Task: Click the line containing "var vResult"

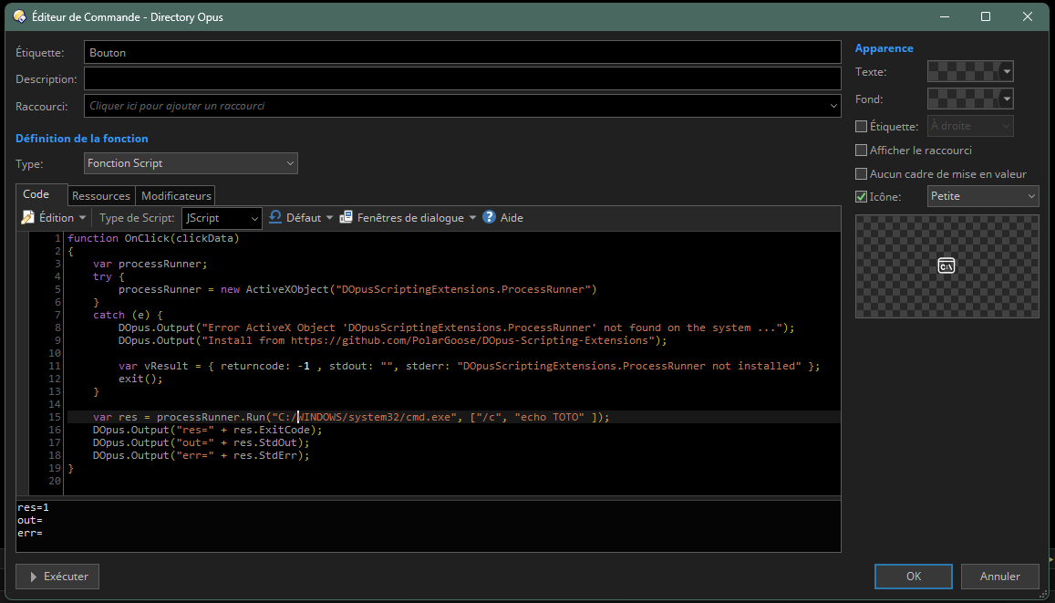Action: 470,366
